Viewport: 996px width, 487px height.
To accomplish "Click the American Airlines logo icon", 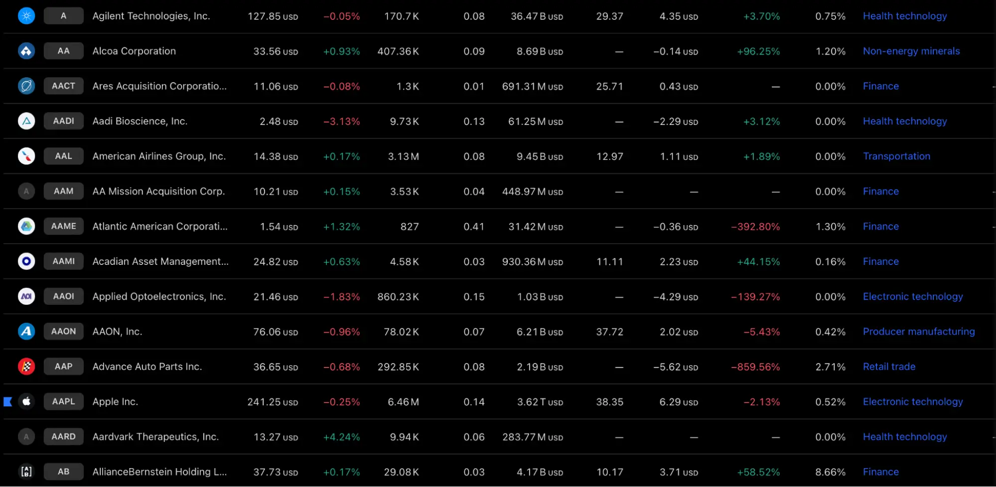I will (26, 156).
